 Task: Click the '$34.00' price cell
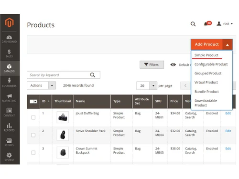[x=175, y=113]
